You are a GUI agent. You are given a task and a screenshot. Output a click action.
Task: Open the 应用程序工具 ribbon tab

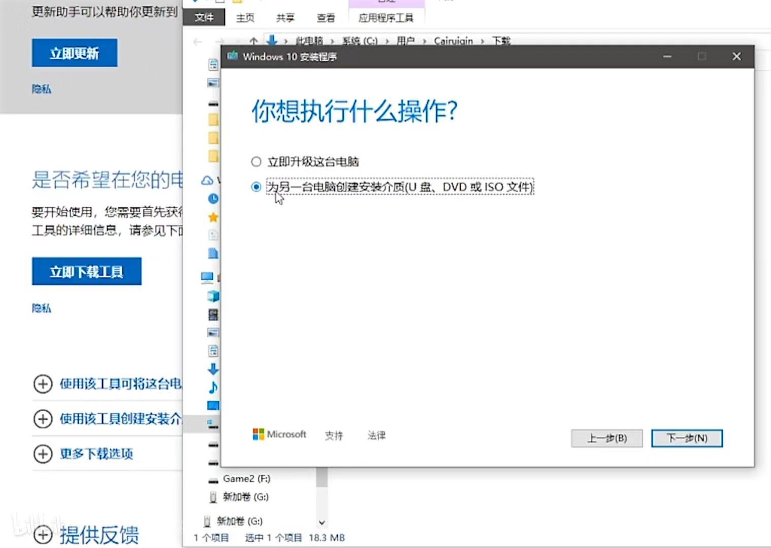386,18
